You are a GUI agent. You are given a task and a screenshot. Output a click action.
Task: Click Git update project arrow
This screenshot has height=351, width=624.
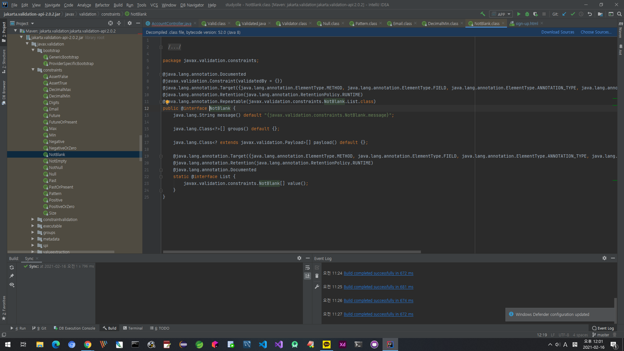tap(564, 14)
